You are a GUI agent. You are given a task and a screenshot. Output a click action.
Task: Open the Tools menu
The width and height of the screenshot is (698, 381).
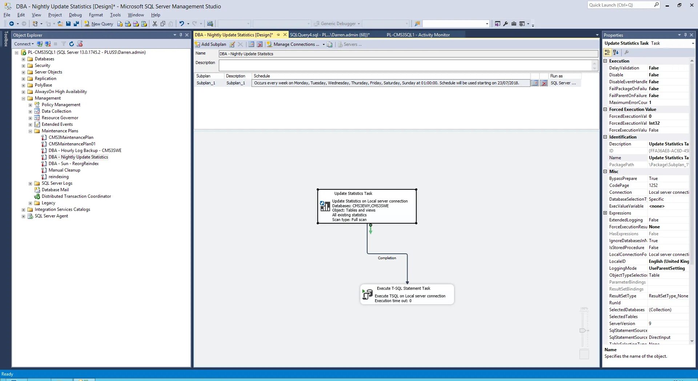tap(115, 15)
